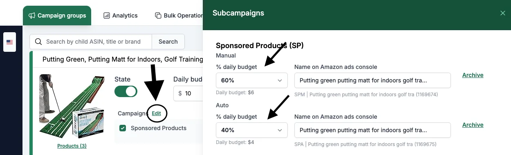The height and width of the screenshot is (155, 511).
Task: Click the megaphone icon on Campaign groups
Action: coord(31,15)
